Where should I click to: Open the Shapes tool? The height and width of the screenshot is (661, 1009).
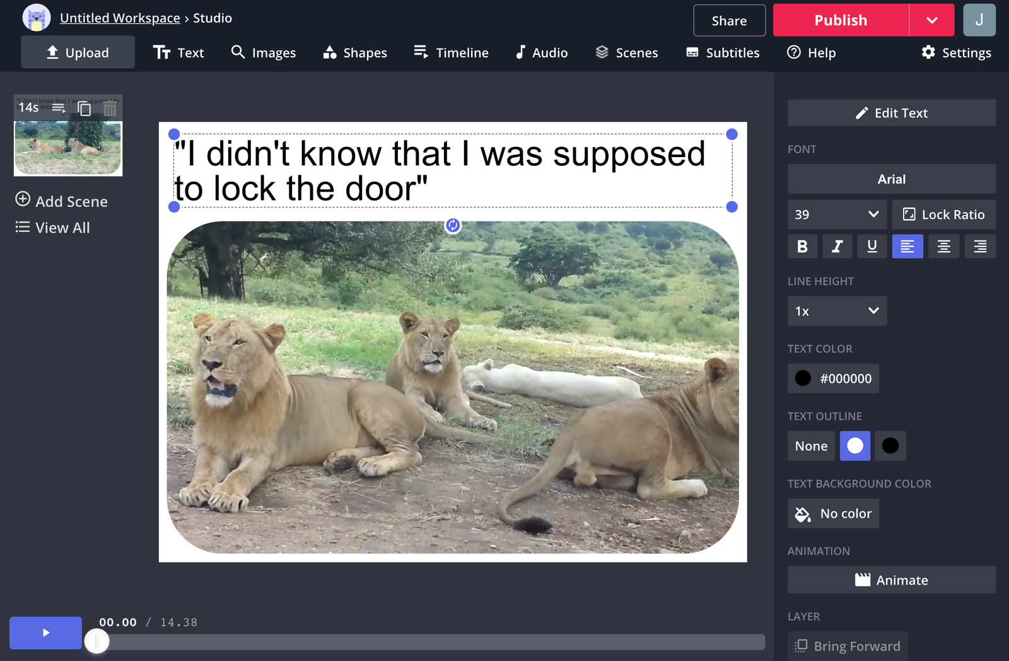tap(354, 52)
